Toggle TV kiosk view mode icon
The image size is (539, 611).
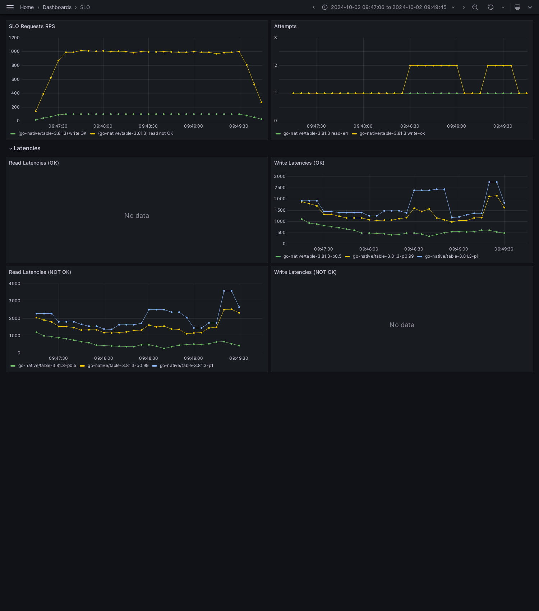(x=517, y=7)
